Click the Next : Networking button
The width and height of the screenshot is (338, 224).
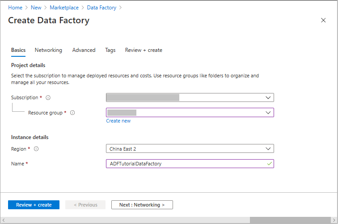[x=142, y=205]
